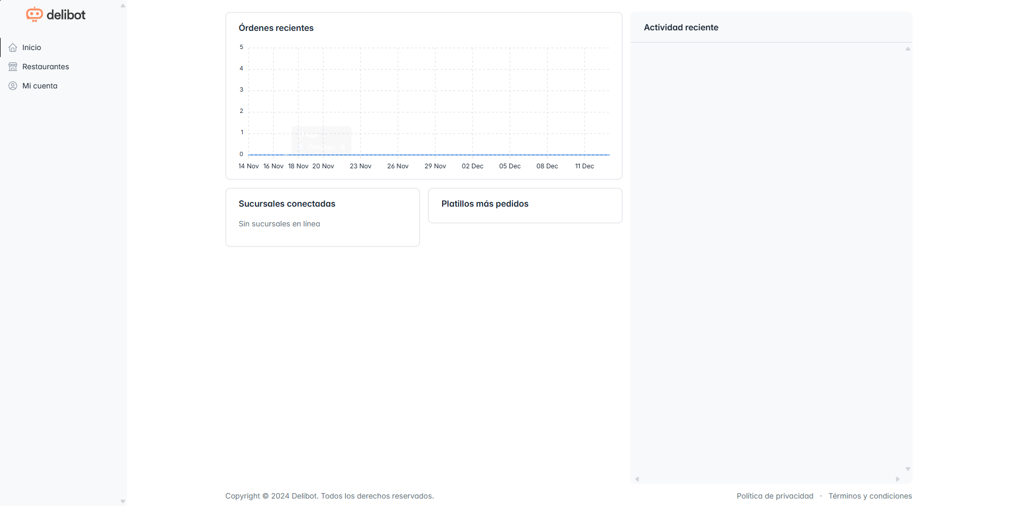The height and width of the screenshot is (506, 1009).
Task: Click the Platillos más pedidos card heading
Action: click(x=484, y=204)
